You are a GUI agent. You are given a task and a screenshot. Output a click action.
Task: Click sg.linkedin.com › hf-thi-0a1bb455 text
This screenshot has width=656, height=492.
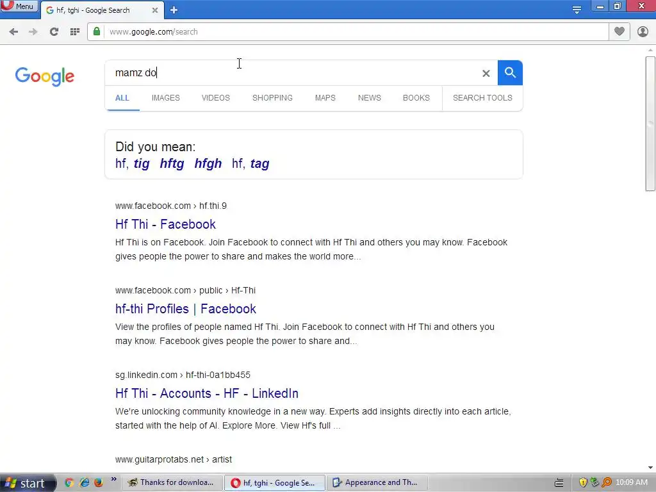coord(183,375)
